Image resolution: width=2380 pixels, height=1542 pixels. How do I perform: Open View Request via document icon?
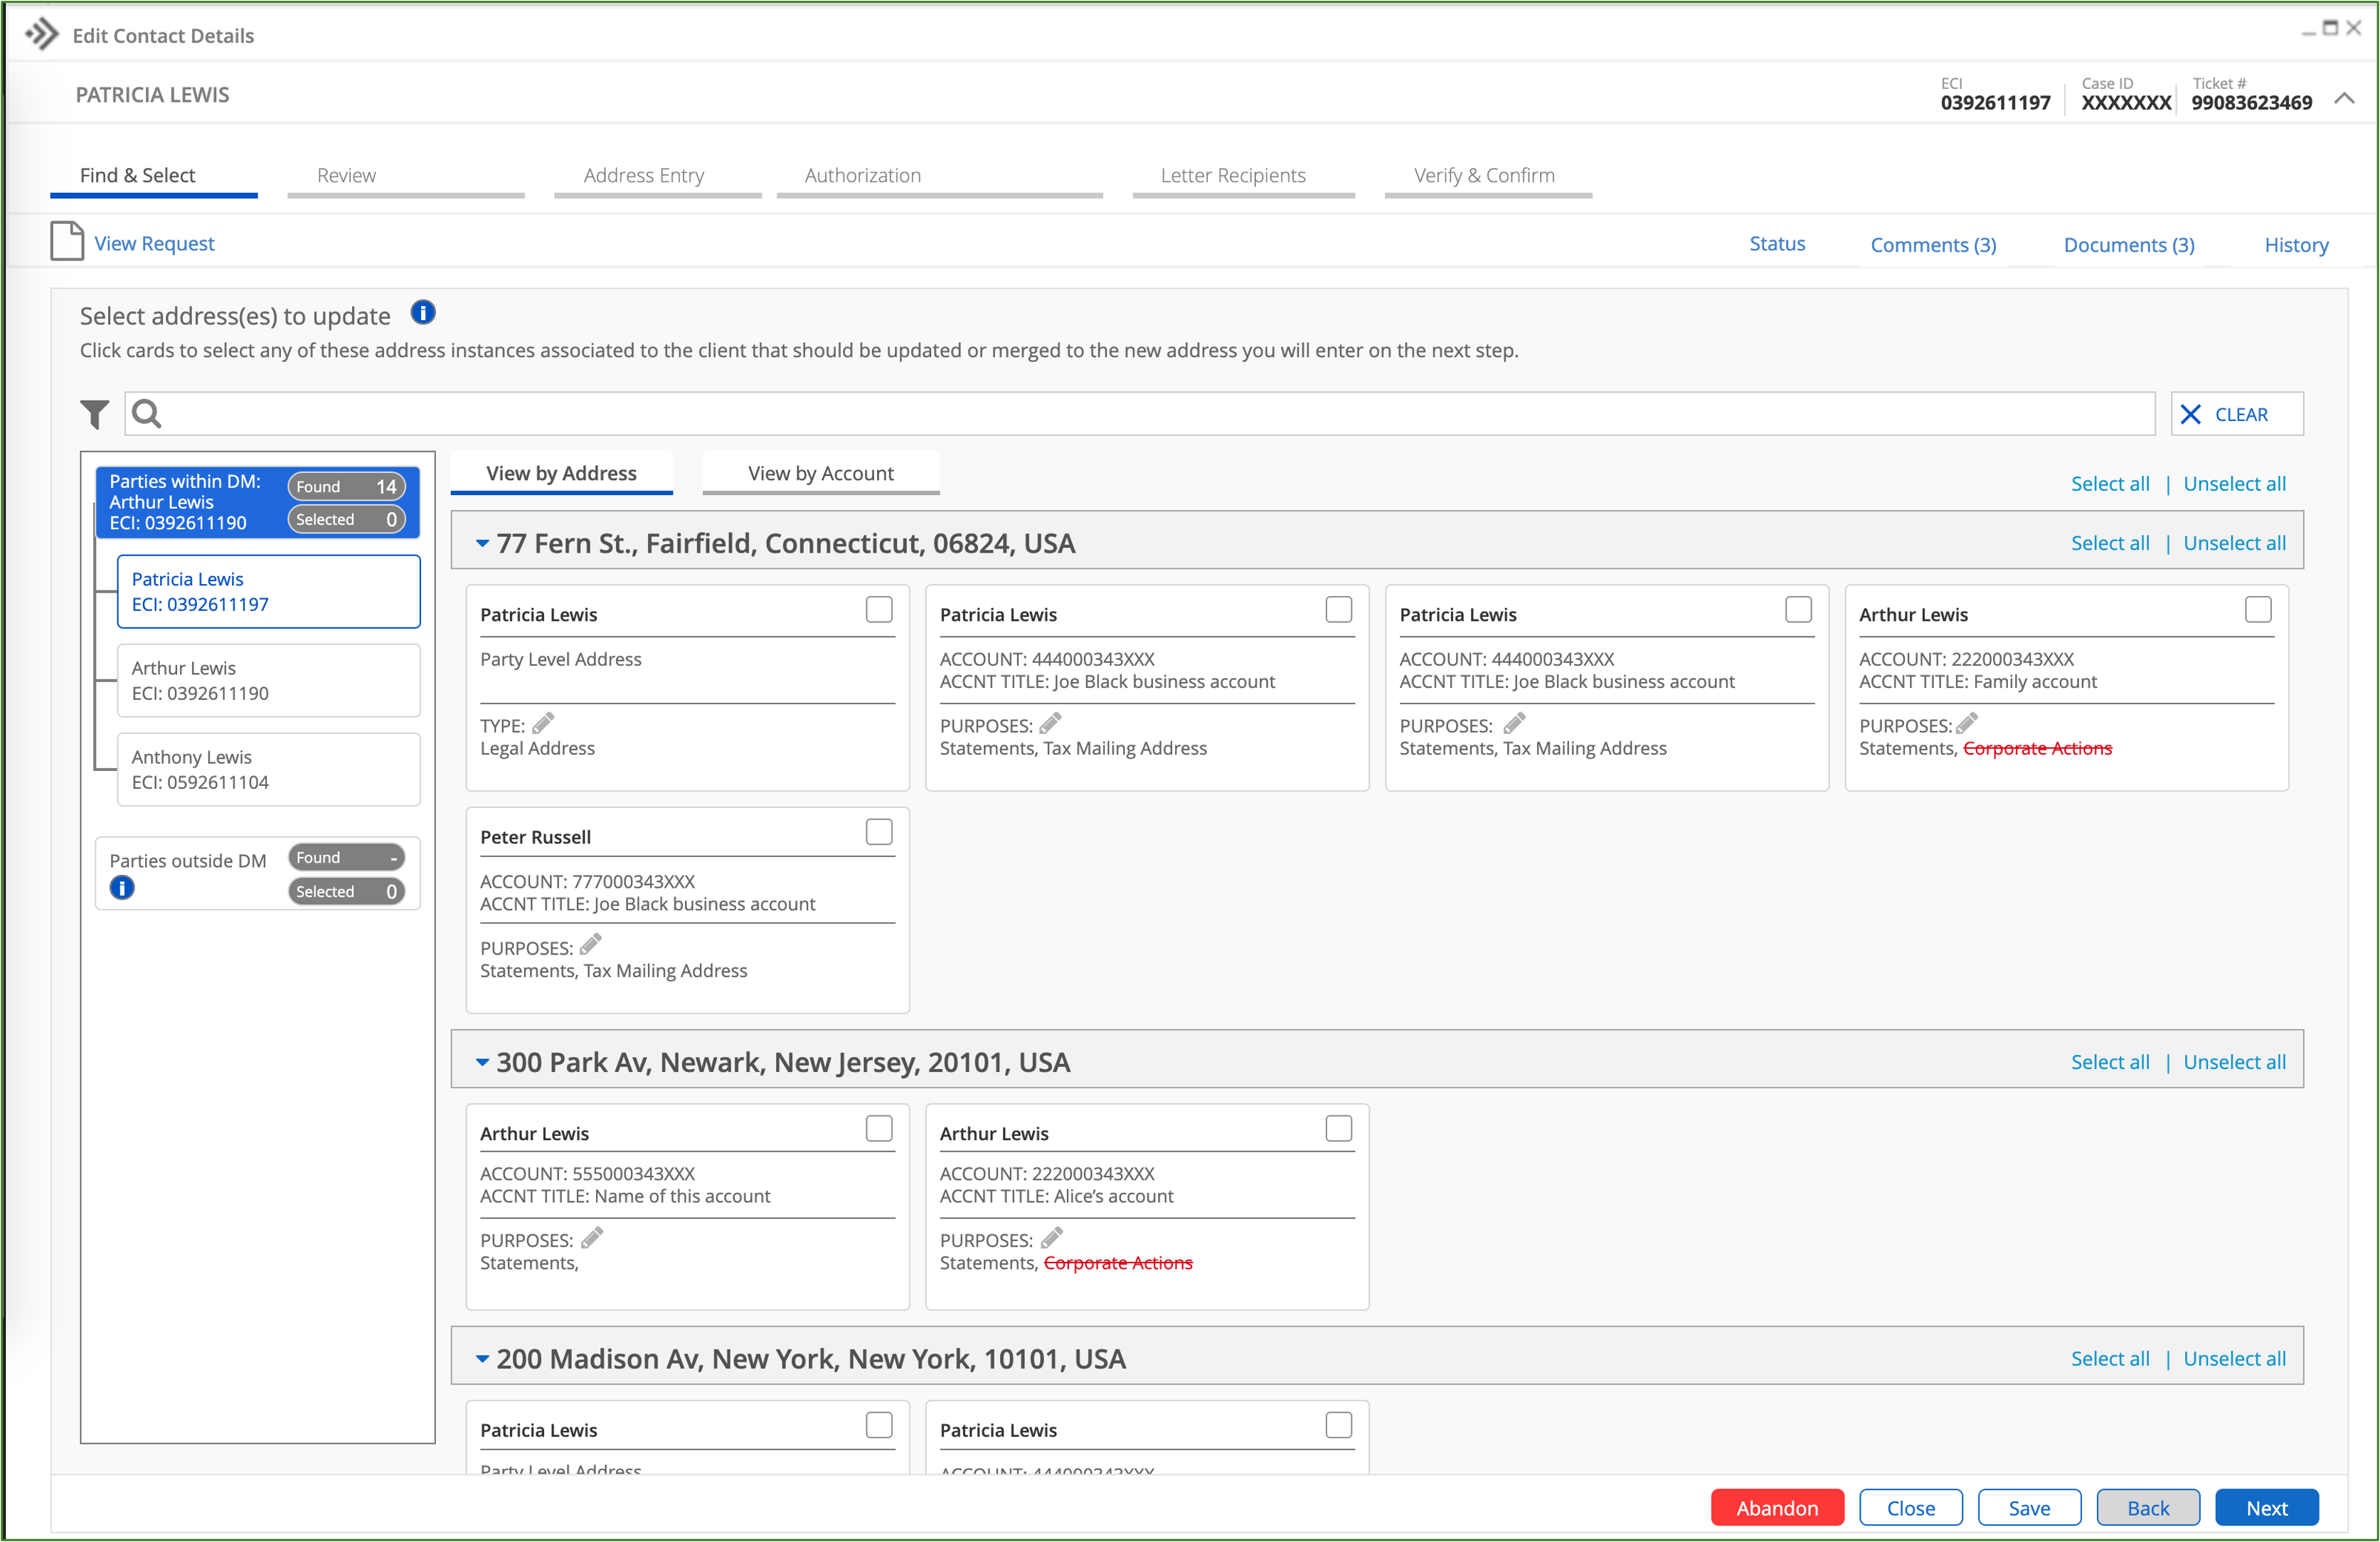[x=66, y=241]
